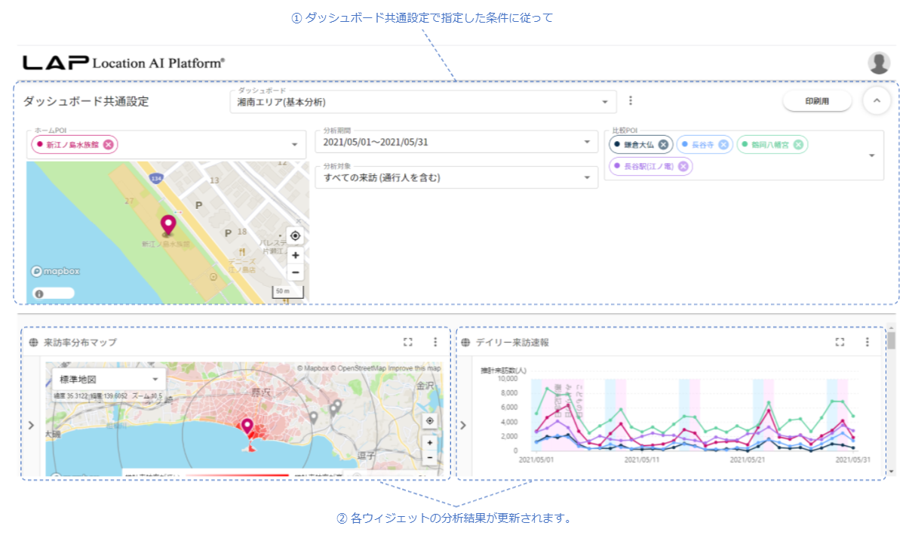The image size is (912, 535).
Task: Collapse the ダッシュボード共通設定 panel
Action: tap(877, 101)
